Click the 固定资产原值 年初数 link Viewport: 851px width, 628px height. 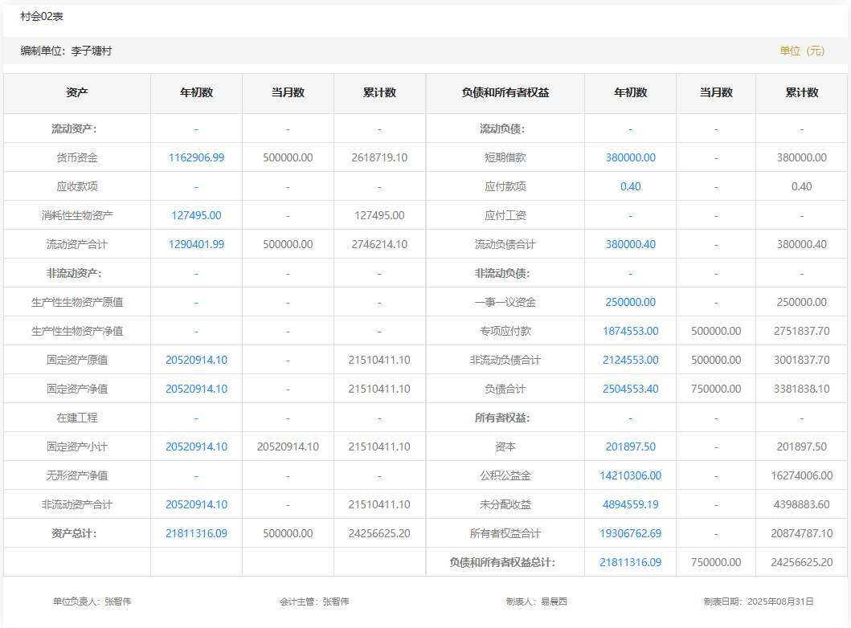click(x=196, y=360)
